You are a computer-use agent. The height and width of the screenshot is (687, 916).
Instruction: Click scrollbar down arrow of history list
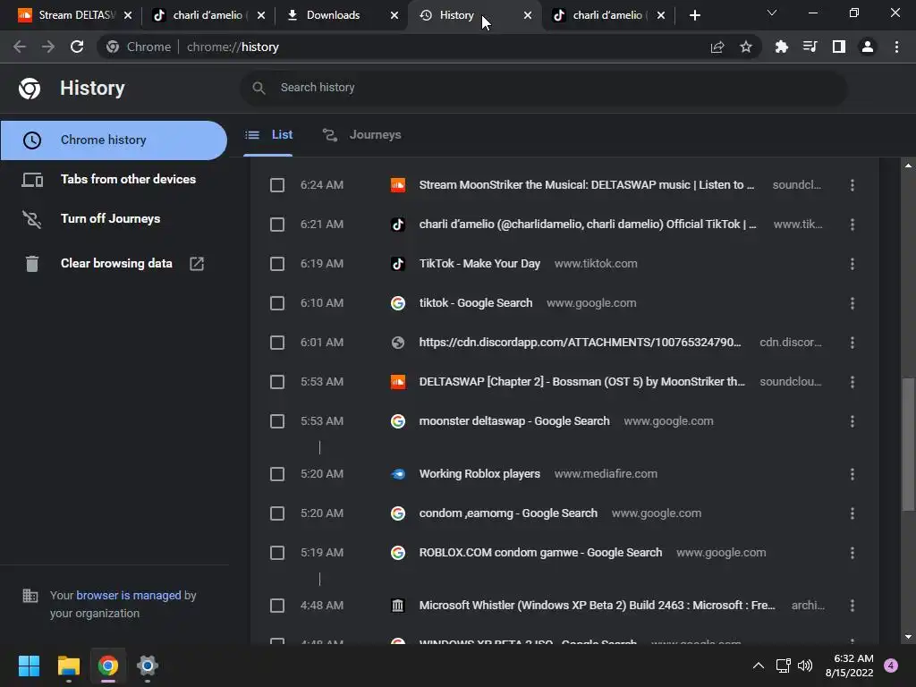click(x=908, y=637)
